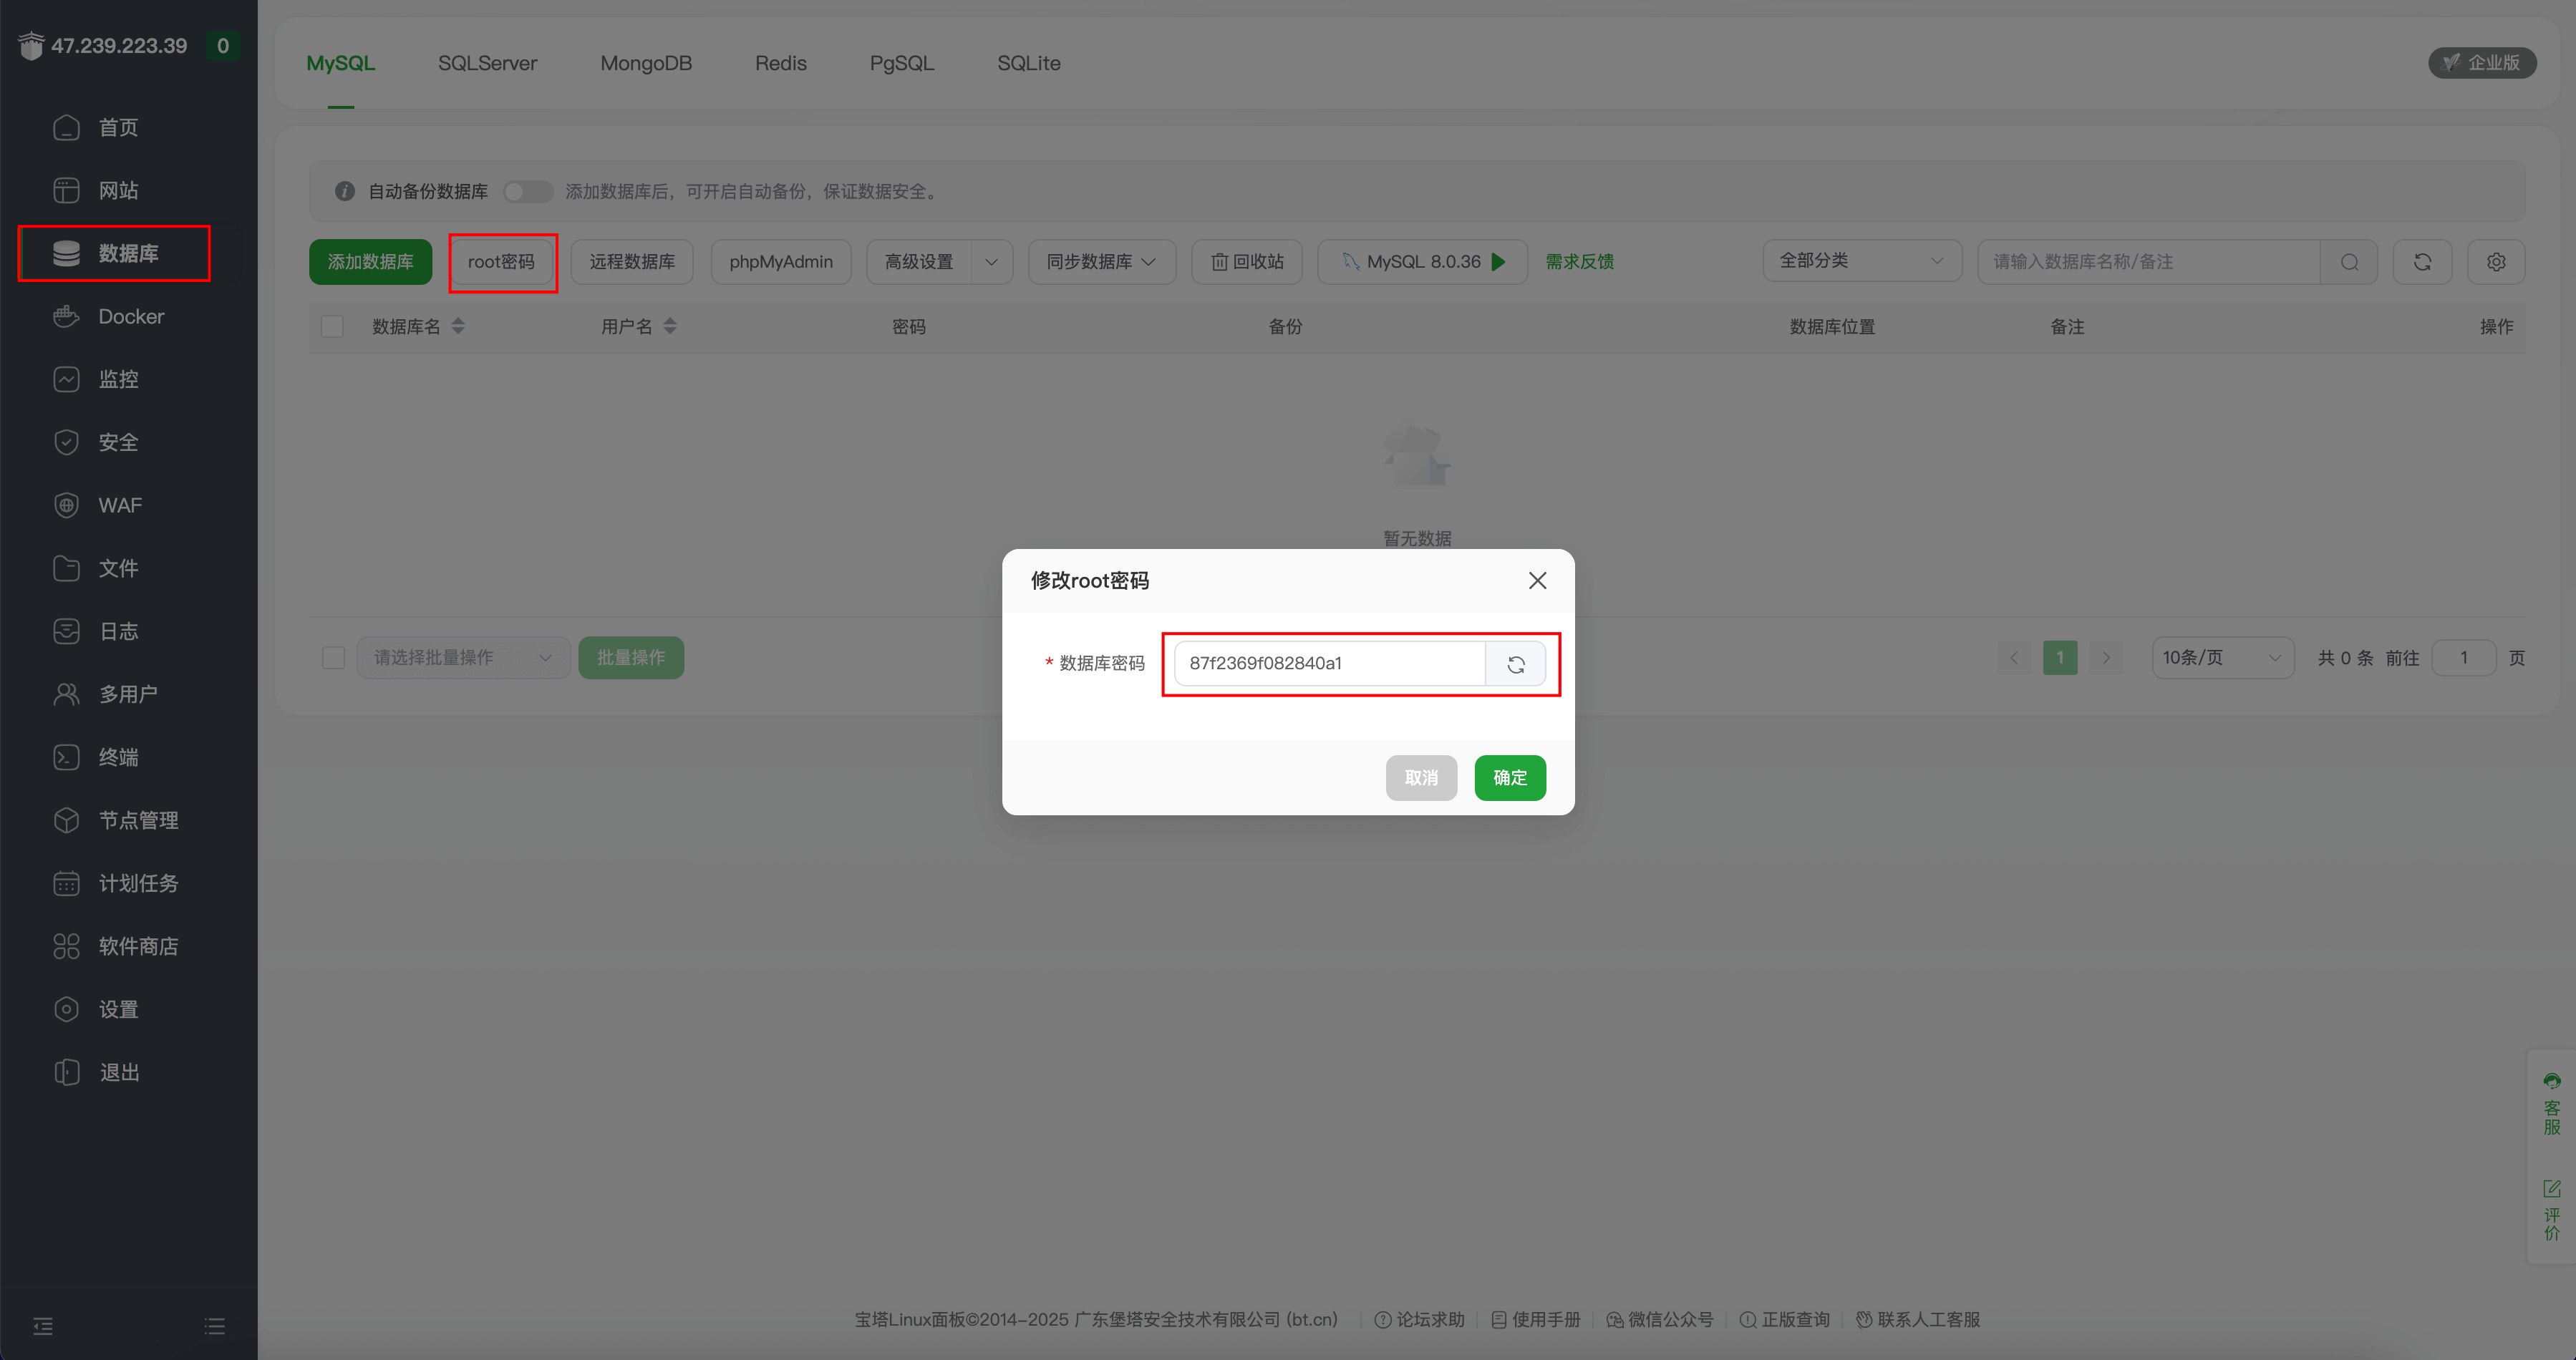
Task: Open the Docker sidebar icon
Action: click(66, 317)
